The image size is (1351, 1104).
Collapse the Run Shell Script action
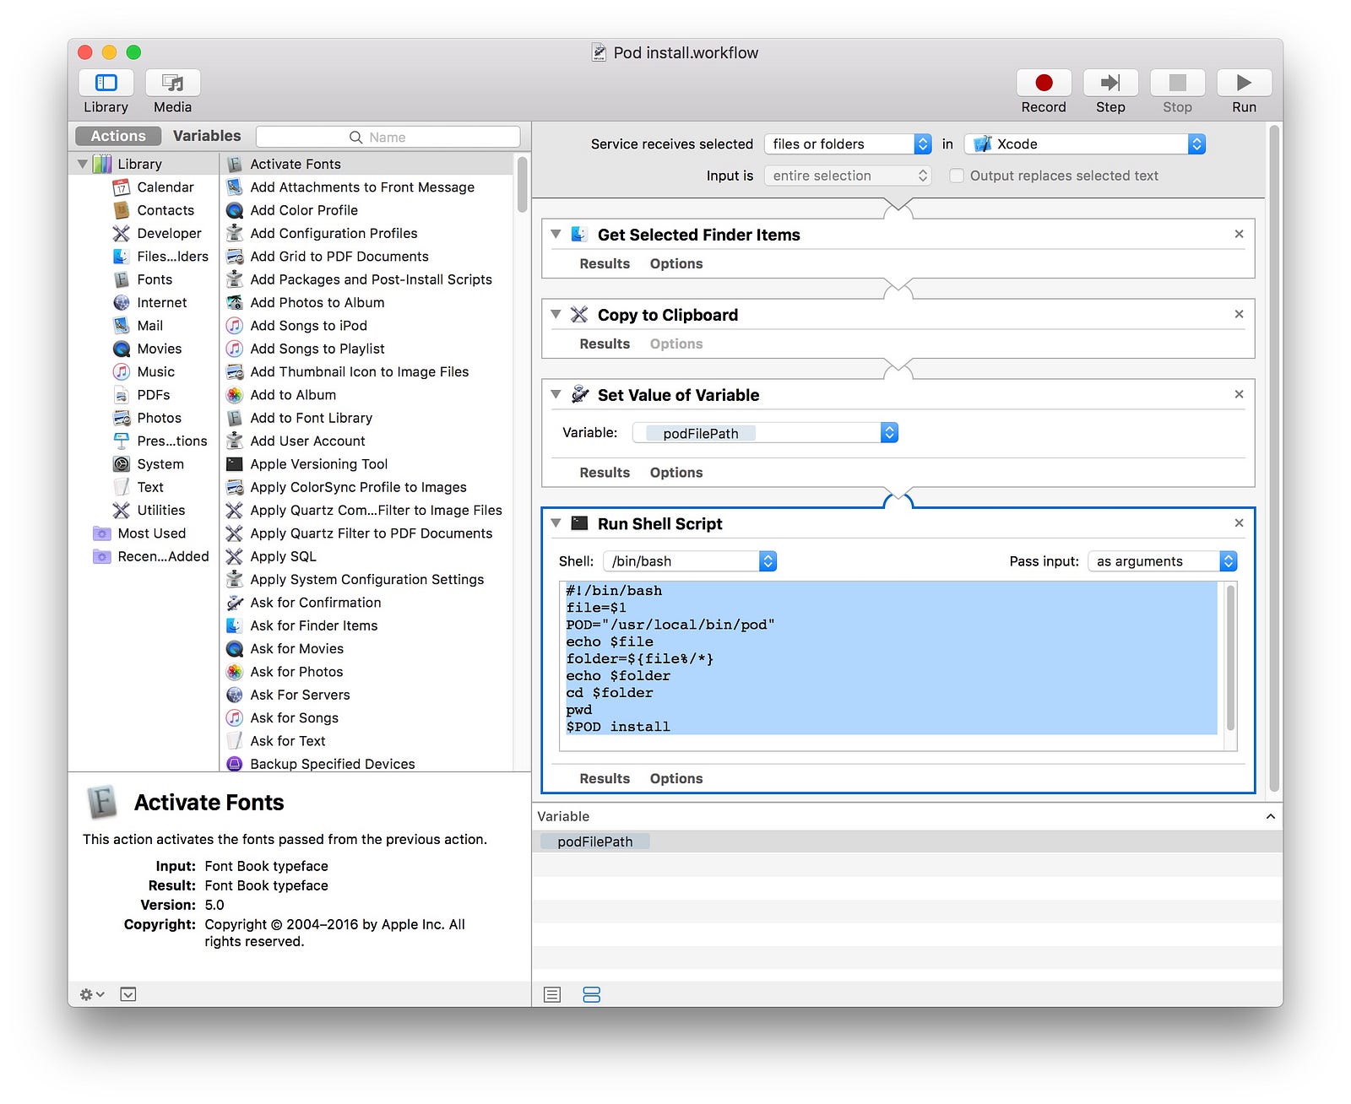click(x=556, y=523)
